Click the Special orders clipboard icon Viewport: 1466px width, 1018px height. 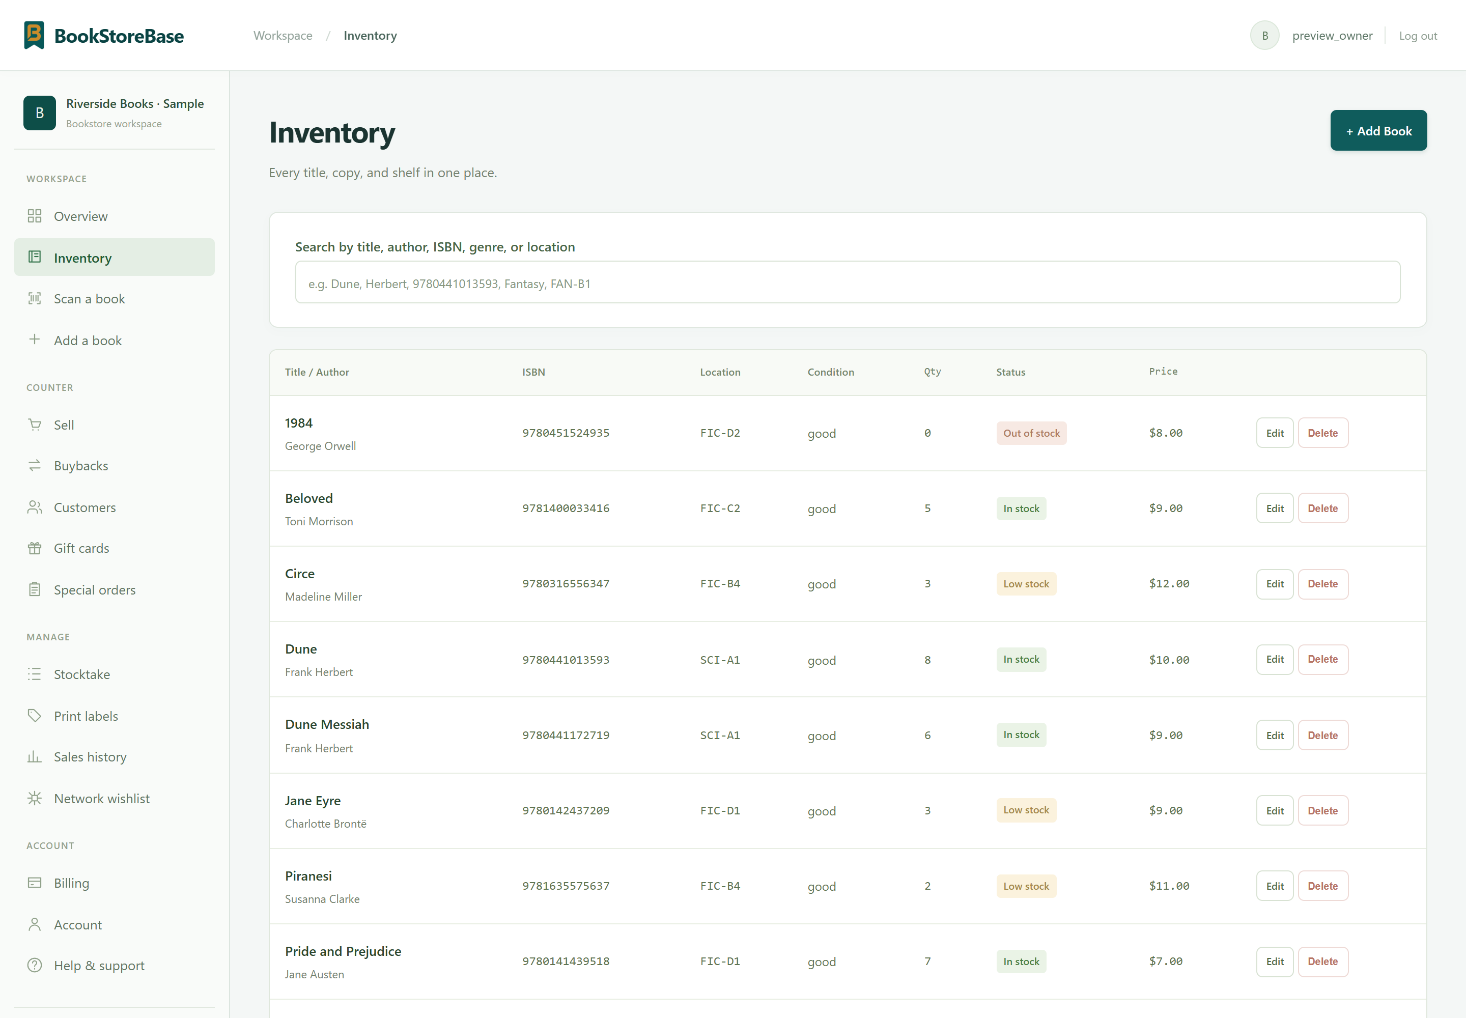(35, 589)
